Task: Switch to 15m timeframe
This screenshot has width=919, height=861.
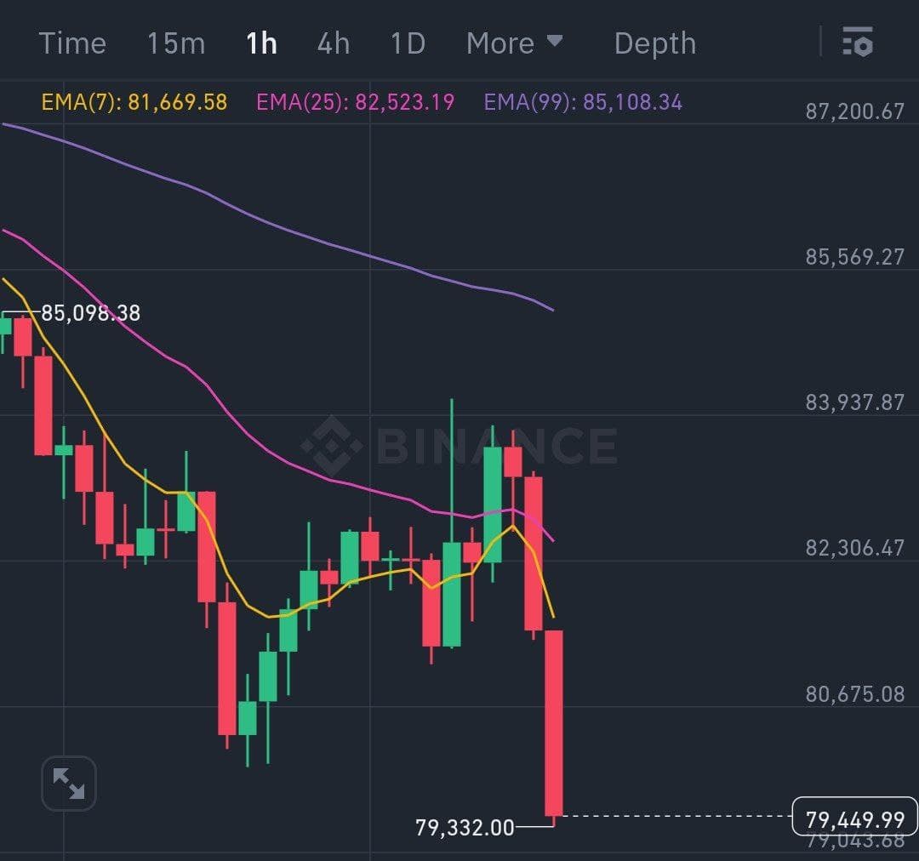Action: 176,43
